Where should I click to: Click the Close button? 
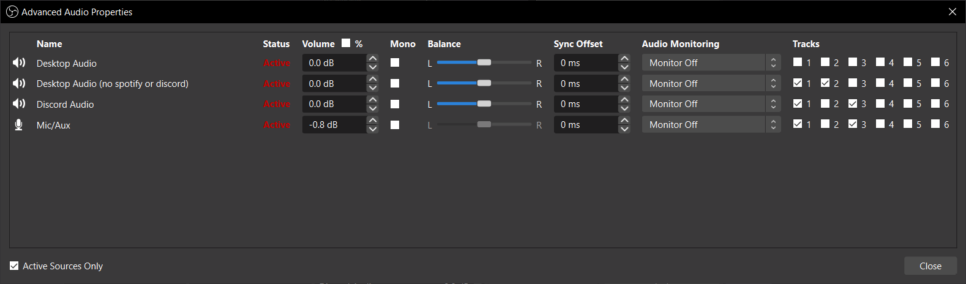(x=930, y=266)
